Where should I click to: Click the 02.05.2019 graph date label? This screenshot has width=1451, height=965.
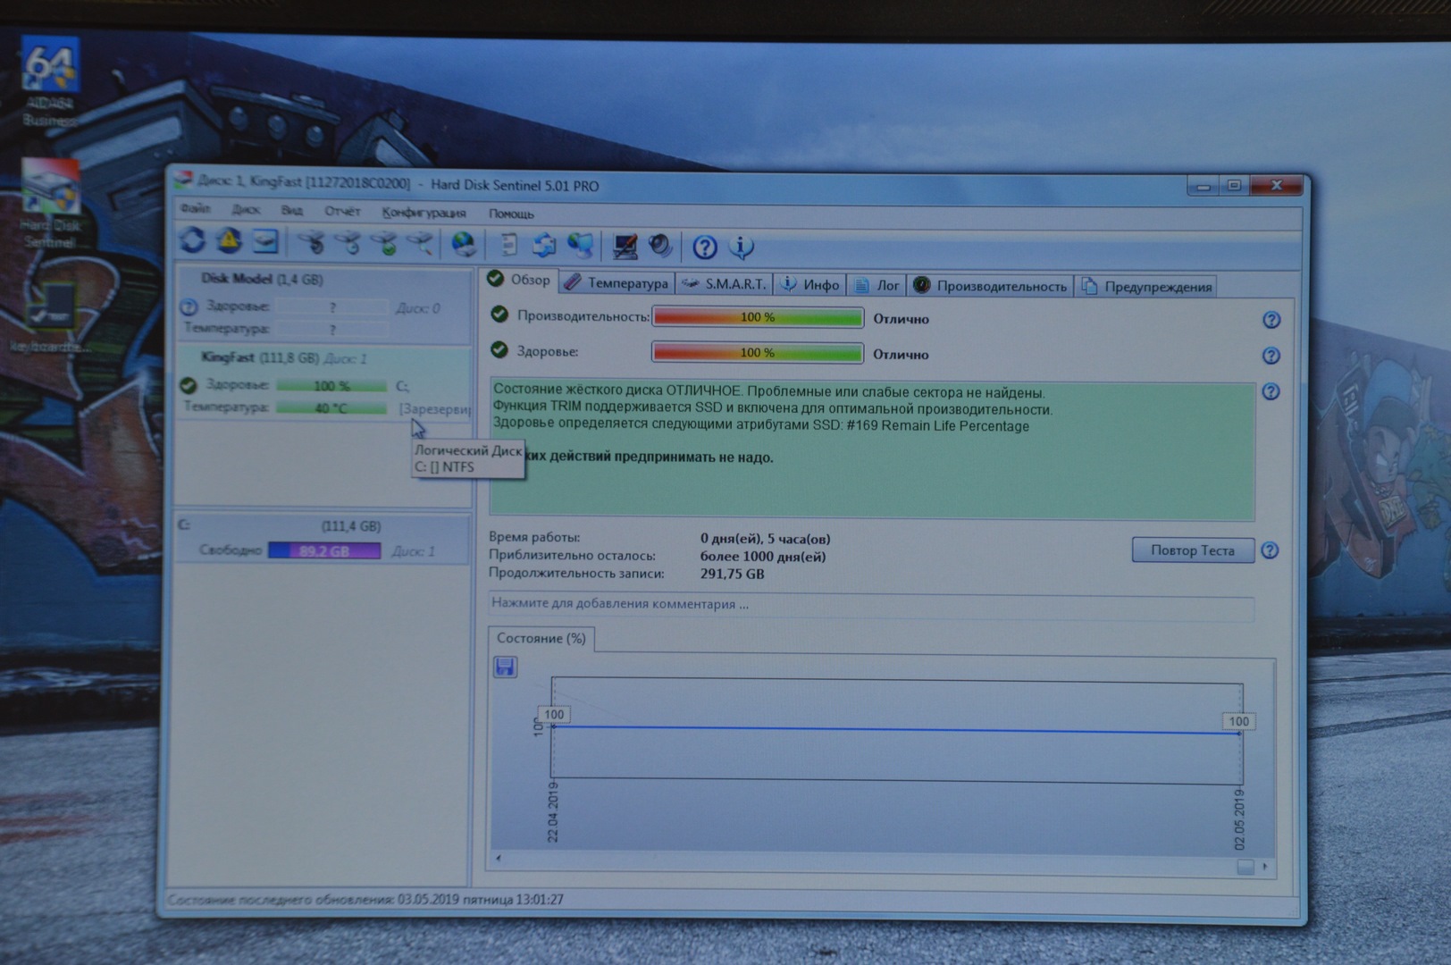pos(1239,818)
